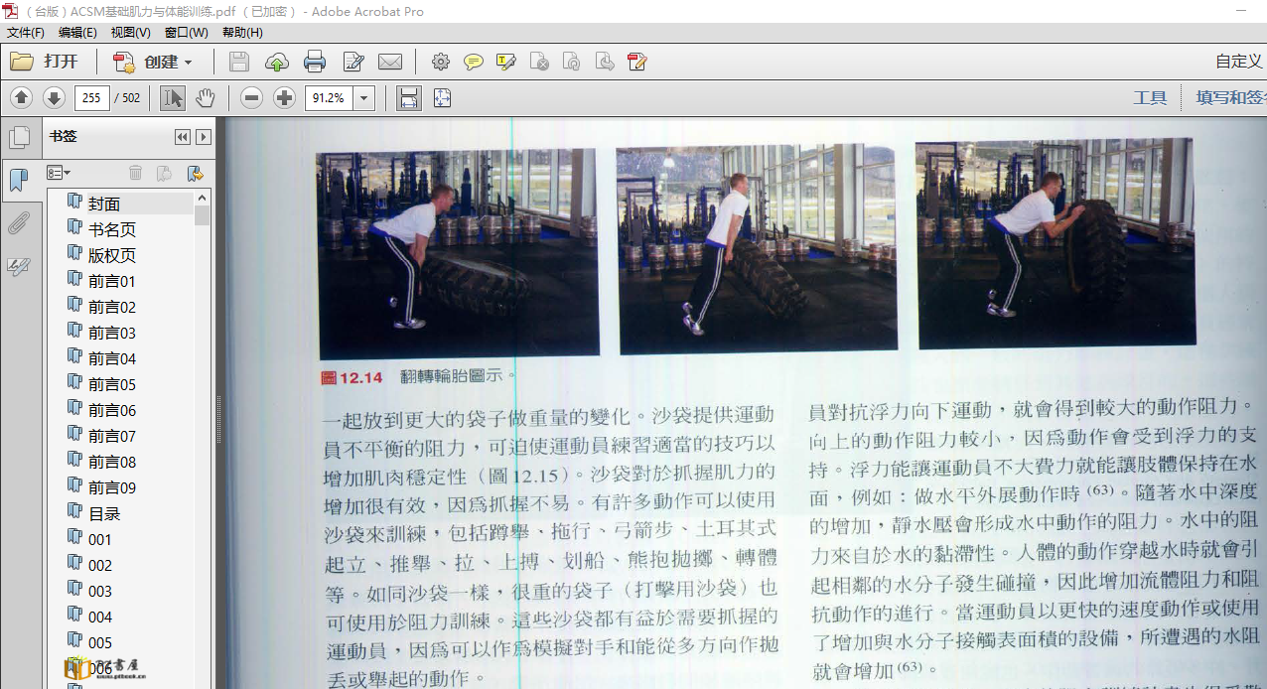The width and height of the screenshot is (1267, 689).
Task: Select the 封面 bookmark
Action: point(104,204)
